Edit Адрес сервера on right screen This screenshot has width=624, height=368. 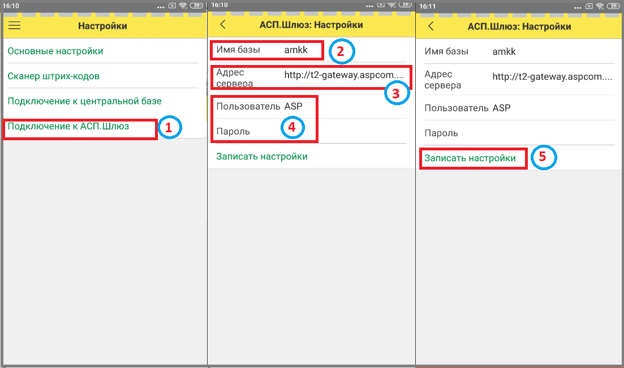tap(519, 79)
